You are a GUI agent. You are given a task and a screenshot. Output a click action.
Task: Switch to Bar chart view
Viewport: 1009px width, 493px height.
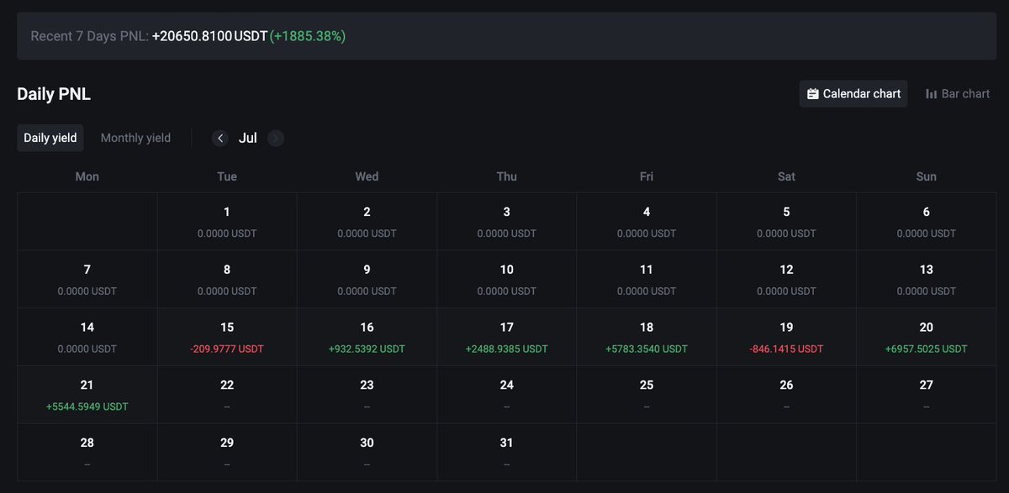point(957,94)
